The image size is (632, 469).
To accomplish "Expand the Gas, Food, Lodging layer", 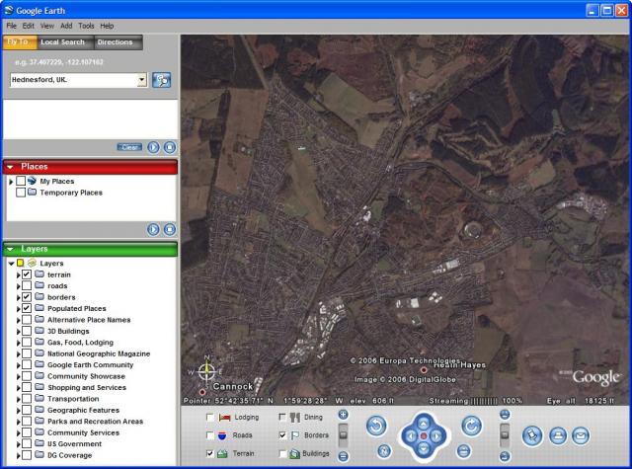I will coord(18,343).
